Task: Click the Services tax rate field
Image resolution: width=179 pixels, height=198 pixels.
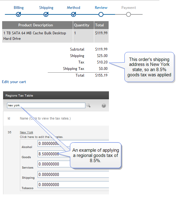Action: tap(73, 164)
